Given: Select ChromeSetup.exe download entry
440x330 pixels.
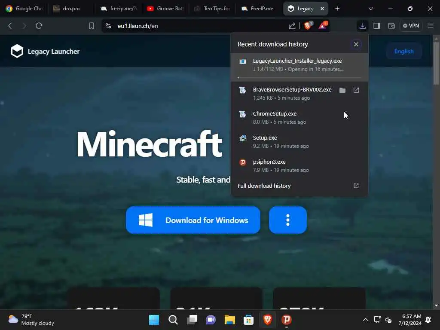Looking at the screenshot, I should (x=299, y=118).
